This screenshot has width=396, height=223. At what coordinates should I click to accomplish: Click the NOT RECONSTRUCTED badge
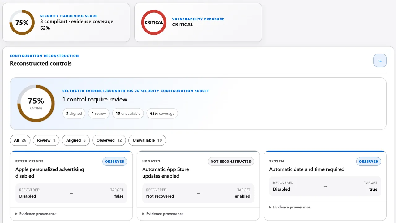231,161
